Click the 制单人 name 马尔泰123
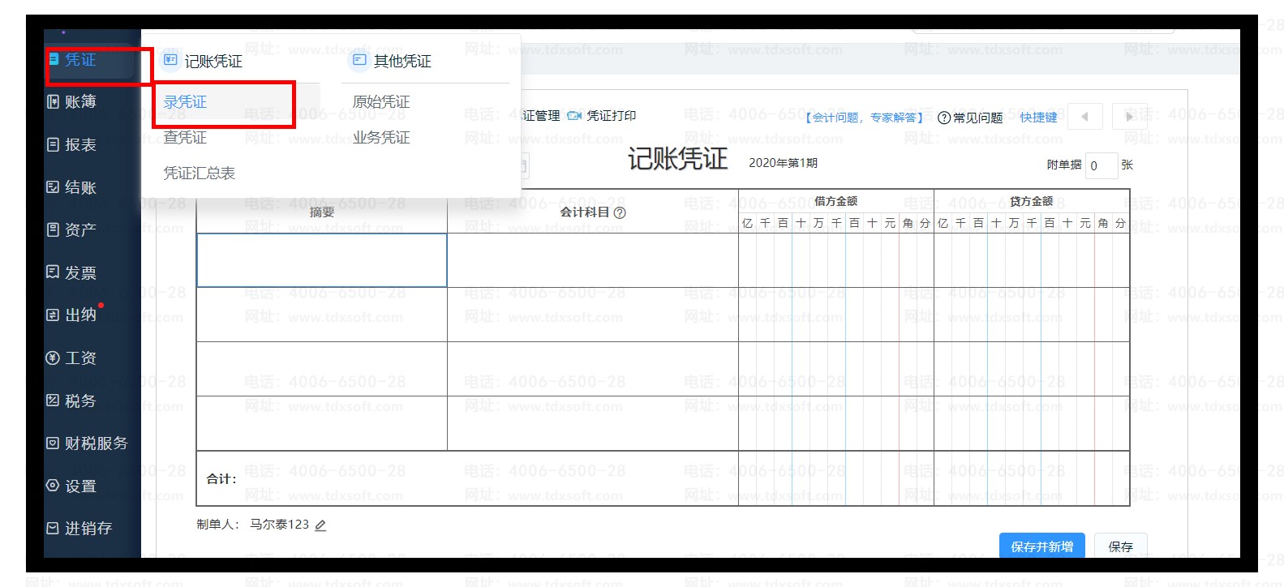The width and height of the screenshot is (1284, 587). click(x=279, y=525)
